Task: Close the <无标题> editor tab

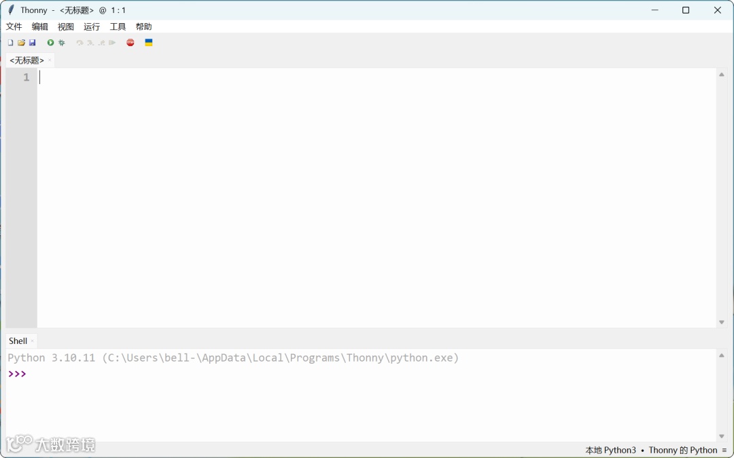Action: pos(50,60)
